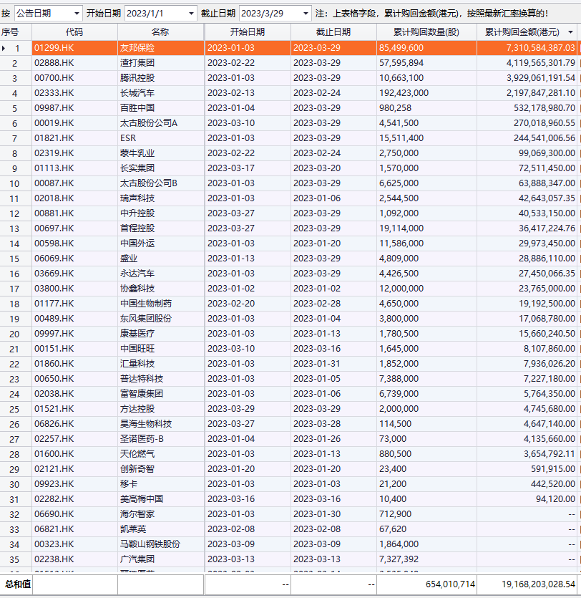Select the 瑞声科技 name cell
The image size is (581, 598).
(x=160, y=198)
